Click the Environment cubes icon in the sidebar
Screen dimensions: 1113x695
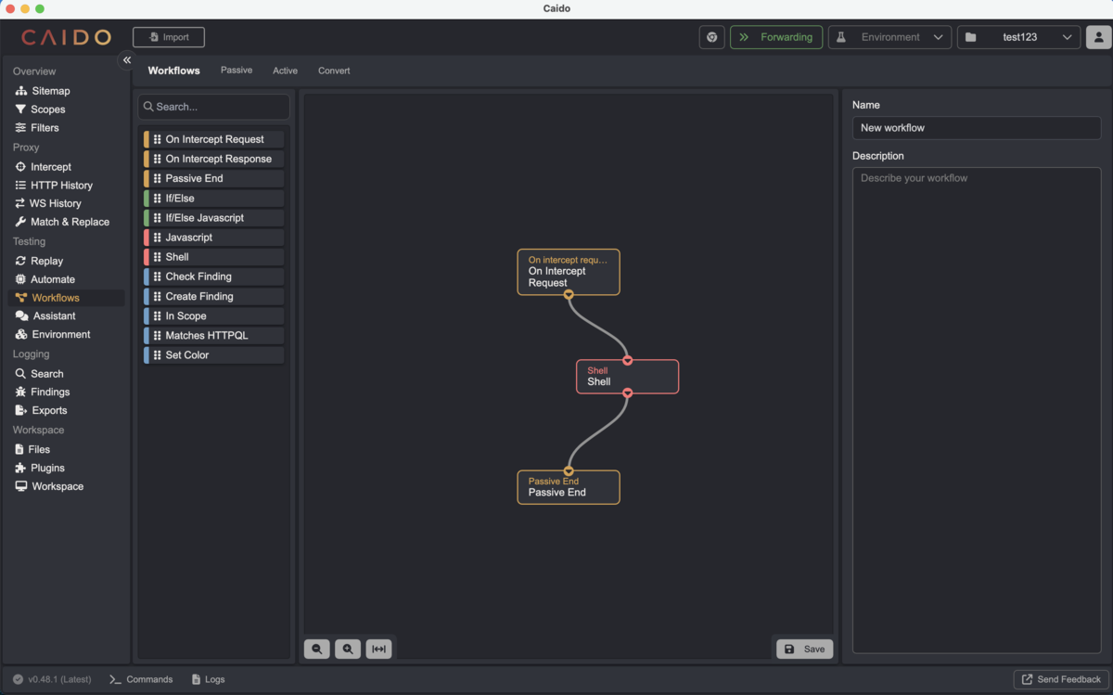[21, 334]
